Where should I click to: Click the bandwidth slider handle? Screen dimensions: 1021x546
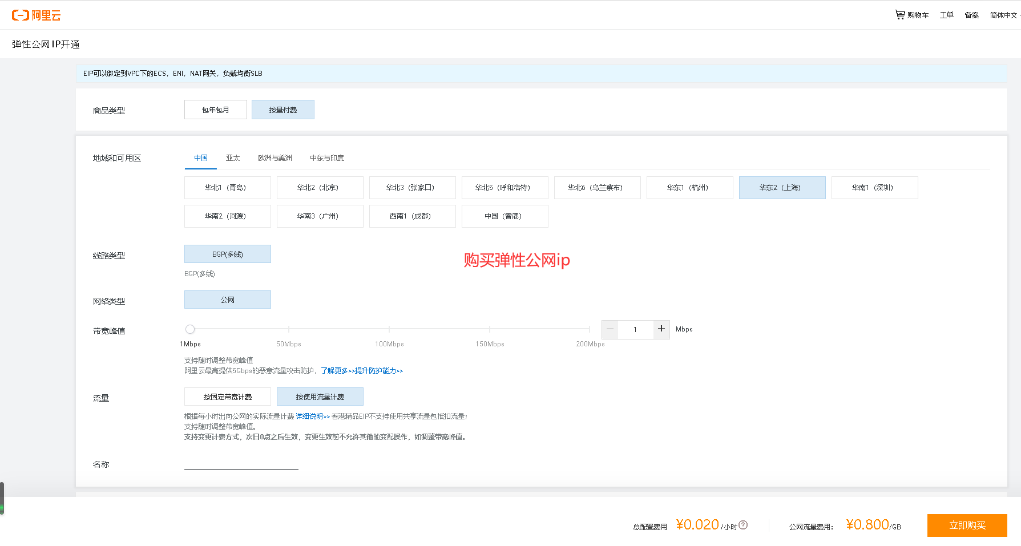(x=190, y=329)
